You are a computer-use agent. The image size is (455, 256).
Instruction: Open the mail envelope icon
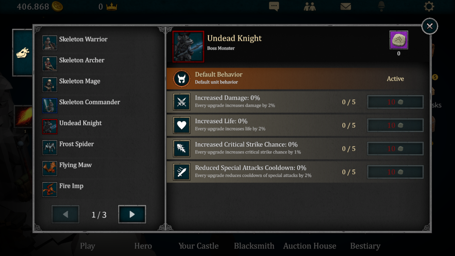pyautogui.click(x=346, y=6)
